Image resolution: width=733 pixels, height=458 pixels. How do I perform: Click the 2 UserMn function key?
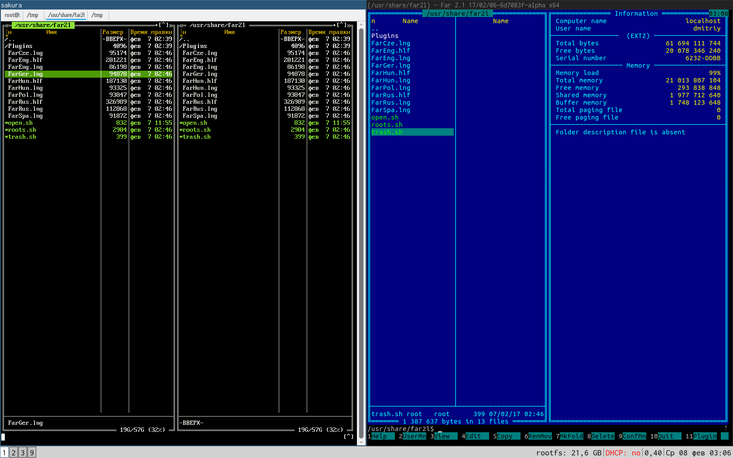[x=412, y=436]
